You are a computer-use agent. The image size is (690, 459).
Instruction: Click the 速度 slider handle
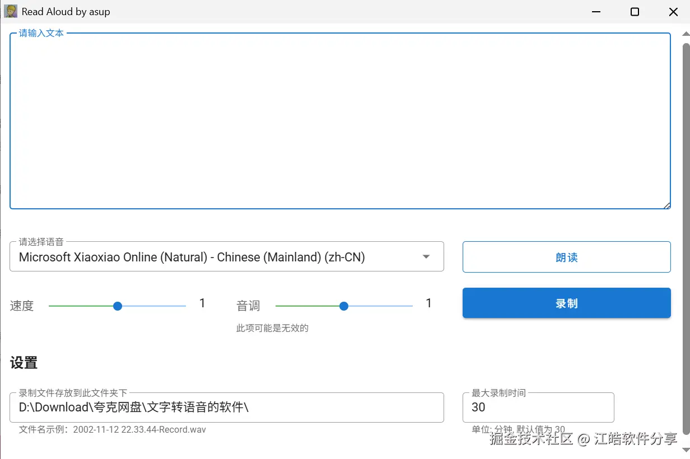118,306
